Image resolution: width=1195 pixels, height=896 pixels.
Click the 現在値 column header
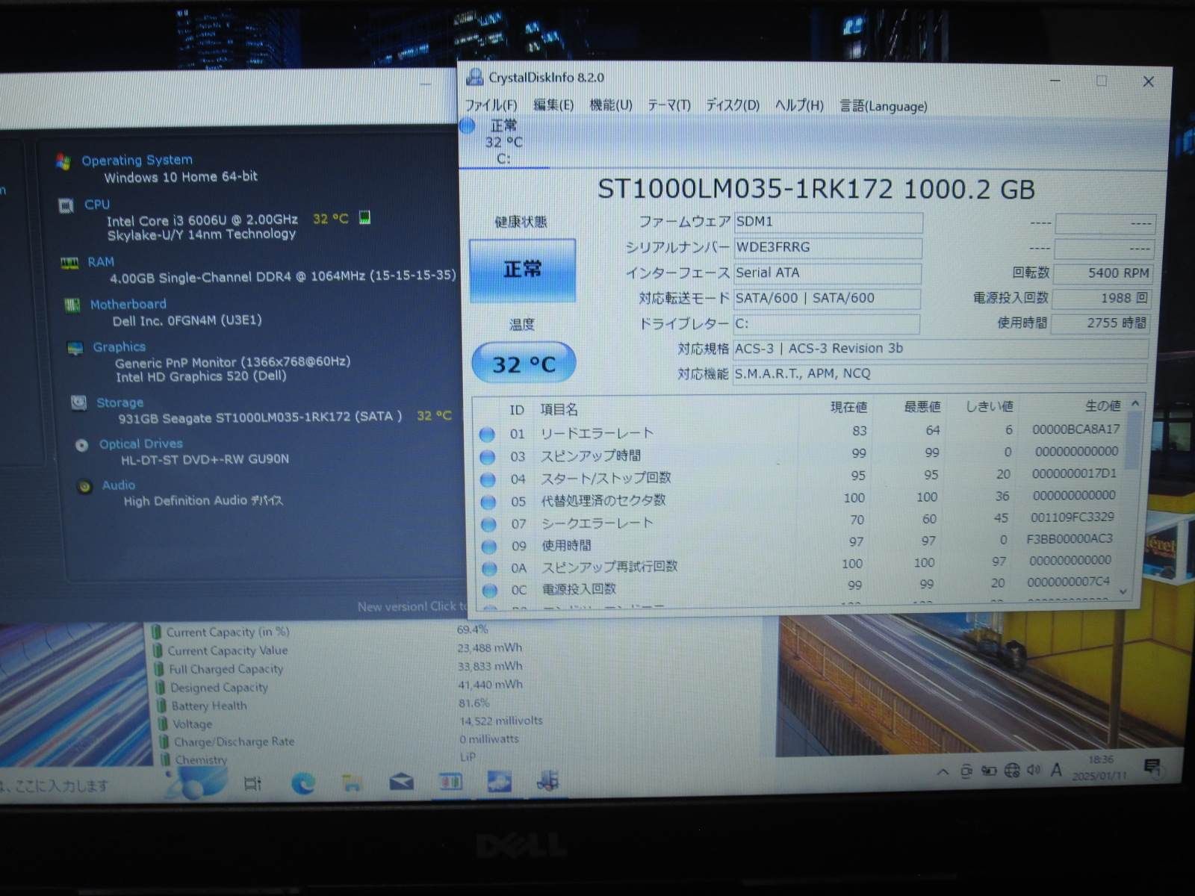848,407
